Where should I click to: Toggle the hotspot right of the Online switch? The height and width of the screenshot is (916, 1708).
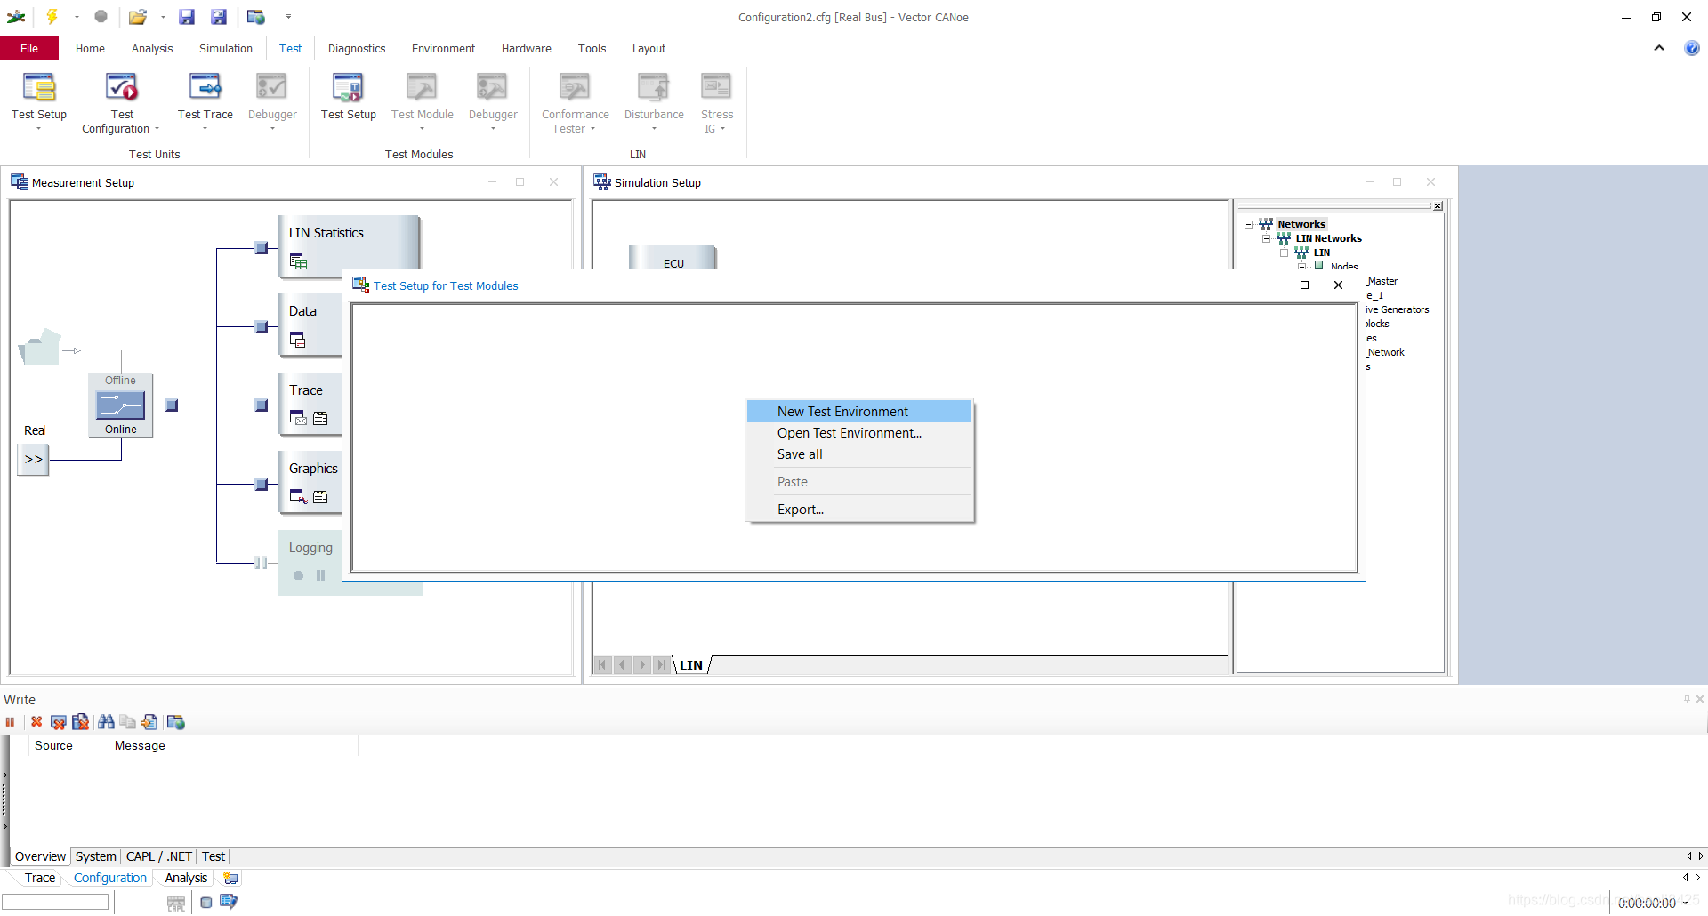[172, 406]
